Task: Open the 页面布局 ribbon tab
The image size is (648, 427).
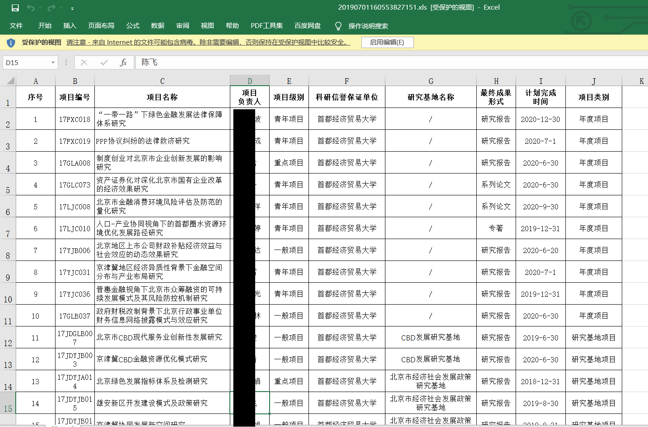Action: tap(101, 26)
